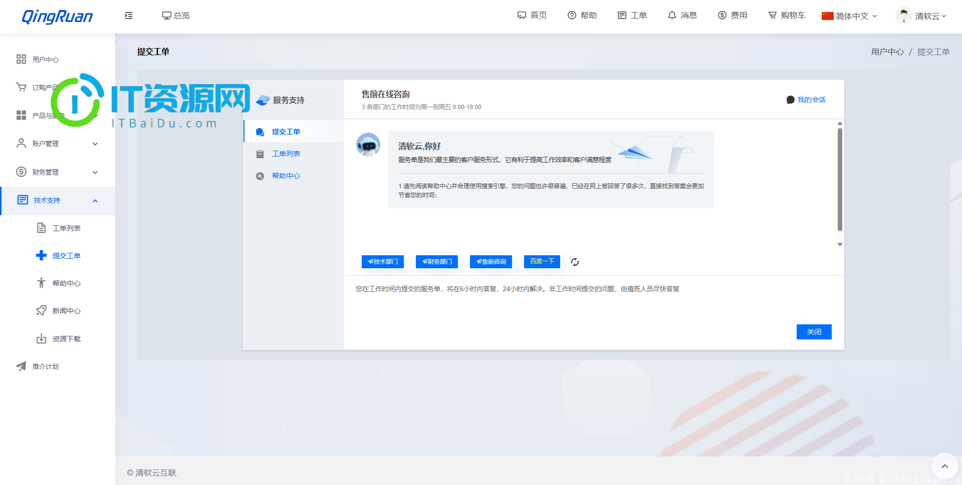
Task: Click the chat bubble icon beside 提交工单
Action: (x=260, y=132)
